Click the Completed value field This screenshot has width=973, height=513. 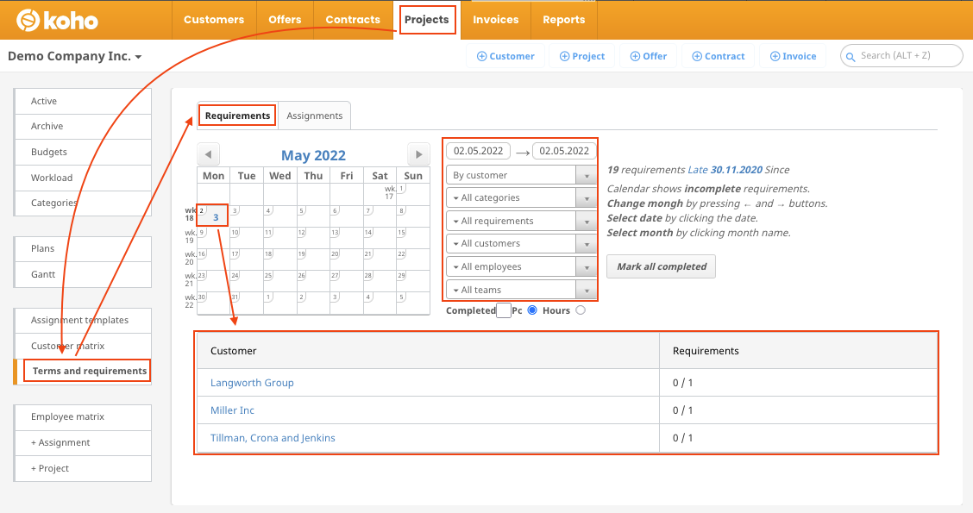tap(504, 310)
